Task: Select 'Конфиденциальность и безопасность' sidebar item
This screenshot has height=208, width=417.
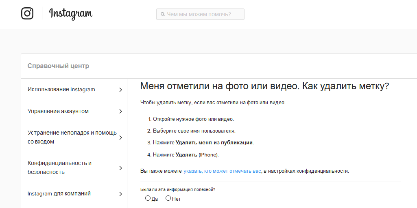Action: [x=59, y=167]
